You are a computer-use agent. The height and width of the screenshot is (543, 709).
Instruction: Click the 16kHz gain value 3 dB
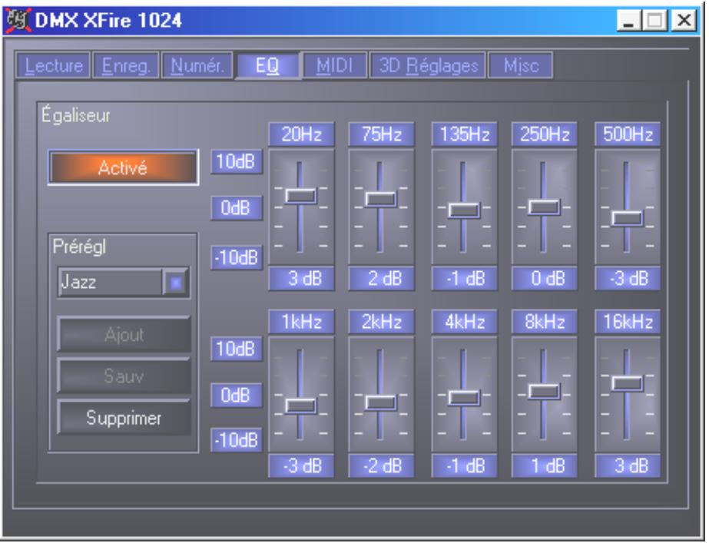click(x=628, y=465)
